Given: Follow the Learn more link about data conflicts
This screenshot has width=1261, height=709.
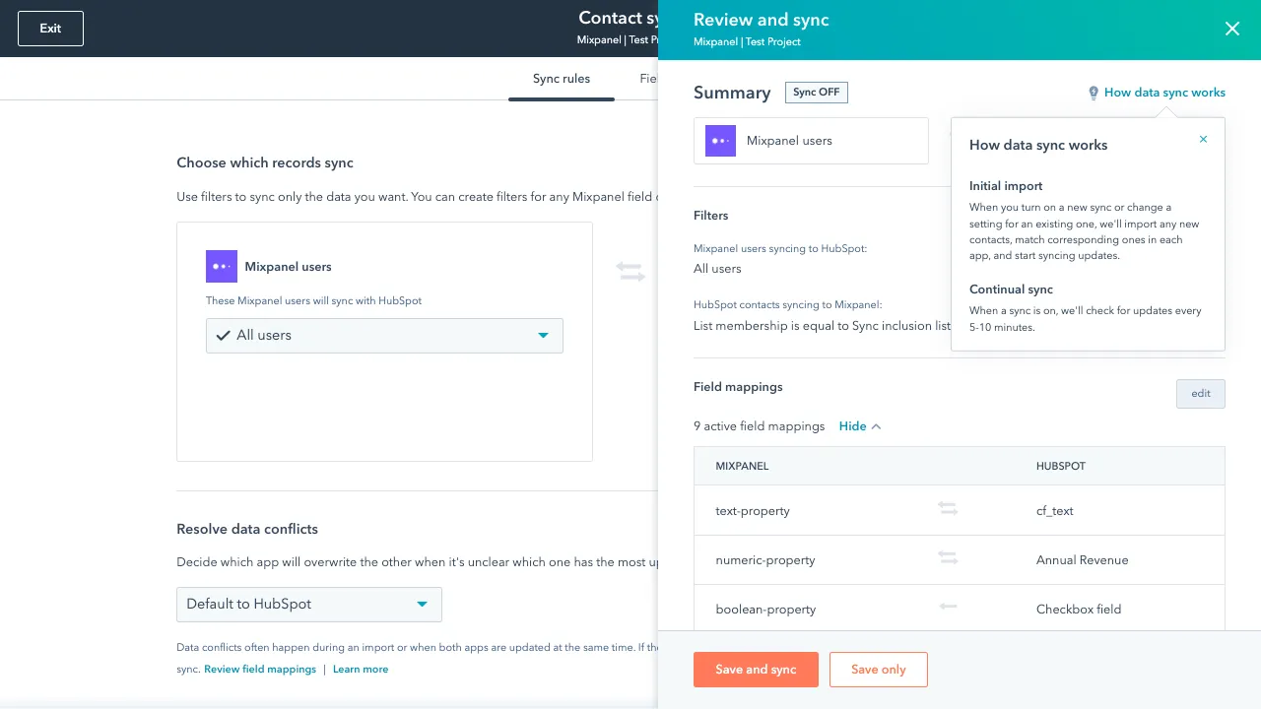Looking at the screenshot, I should click(x=361, y=669).
